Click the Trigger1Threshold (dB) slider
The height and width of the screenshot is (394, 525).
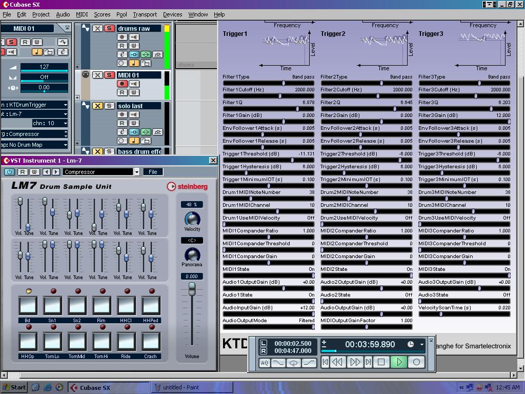click(269, 160)
